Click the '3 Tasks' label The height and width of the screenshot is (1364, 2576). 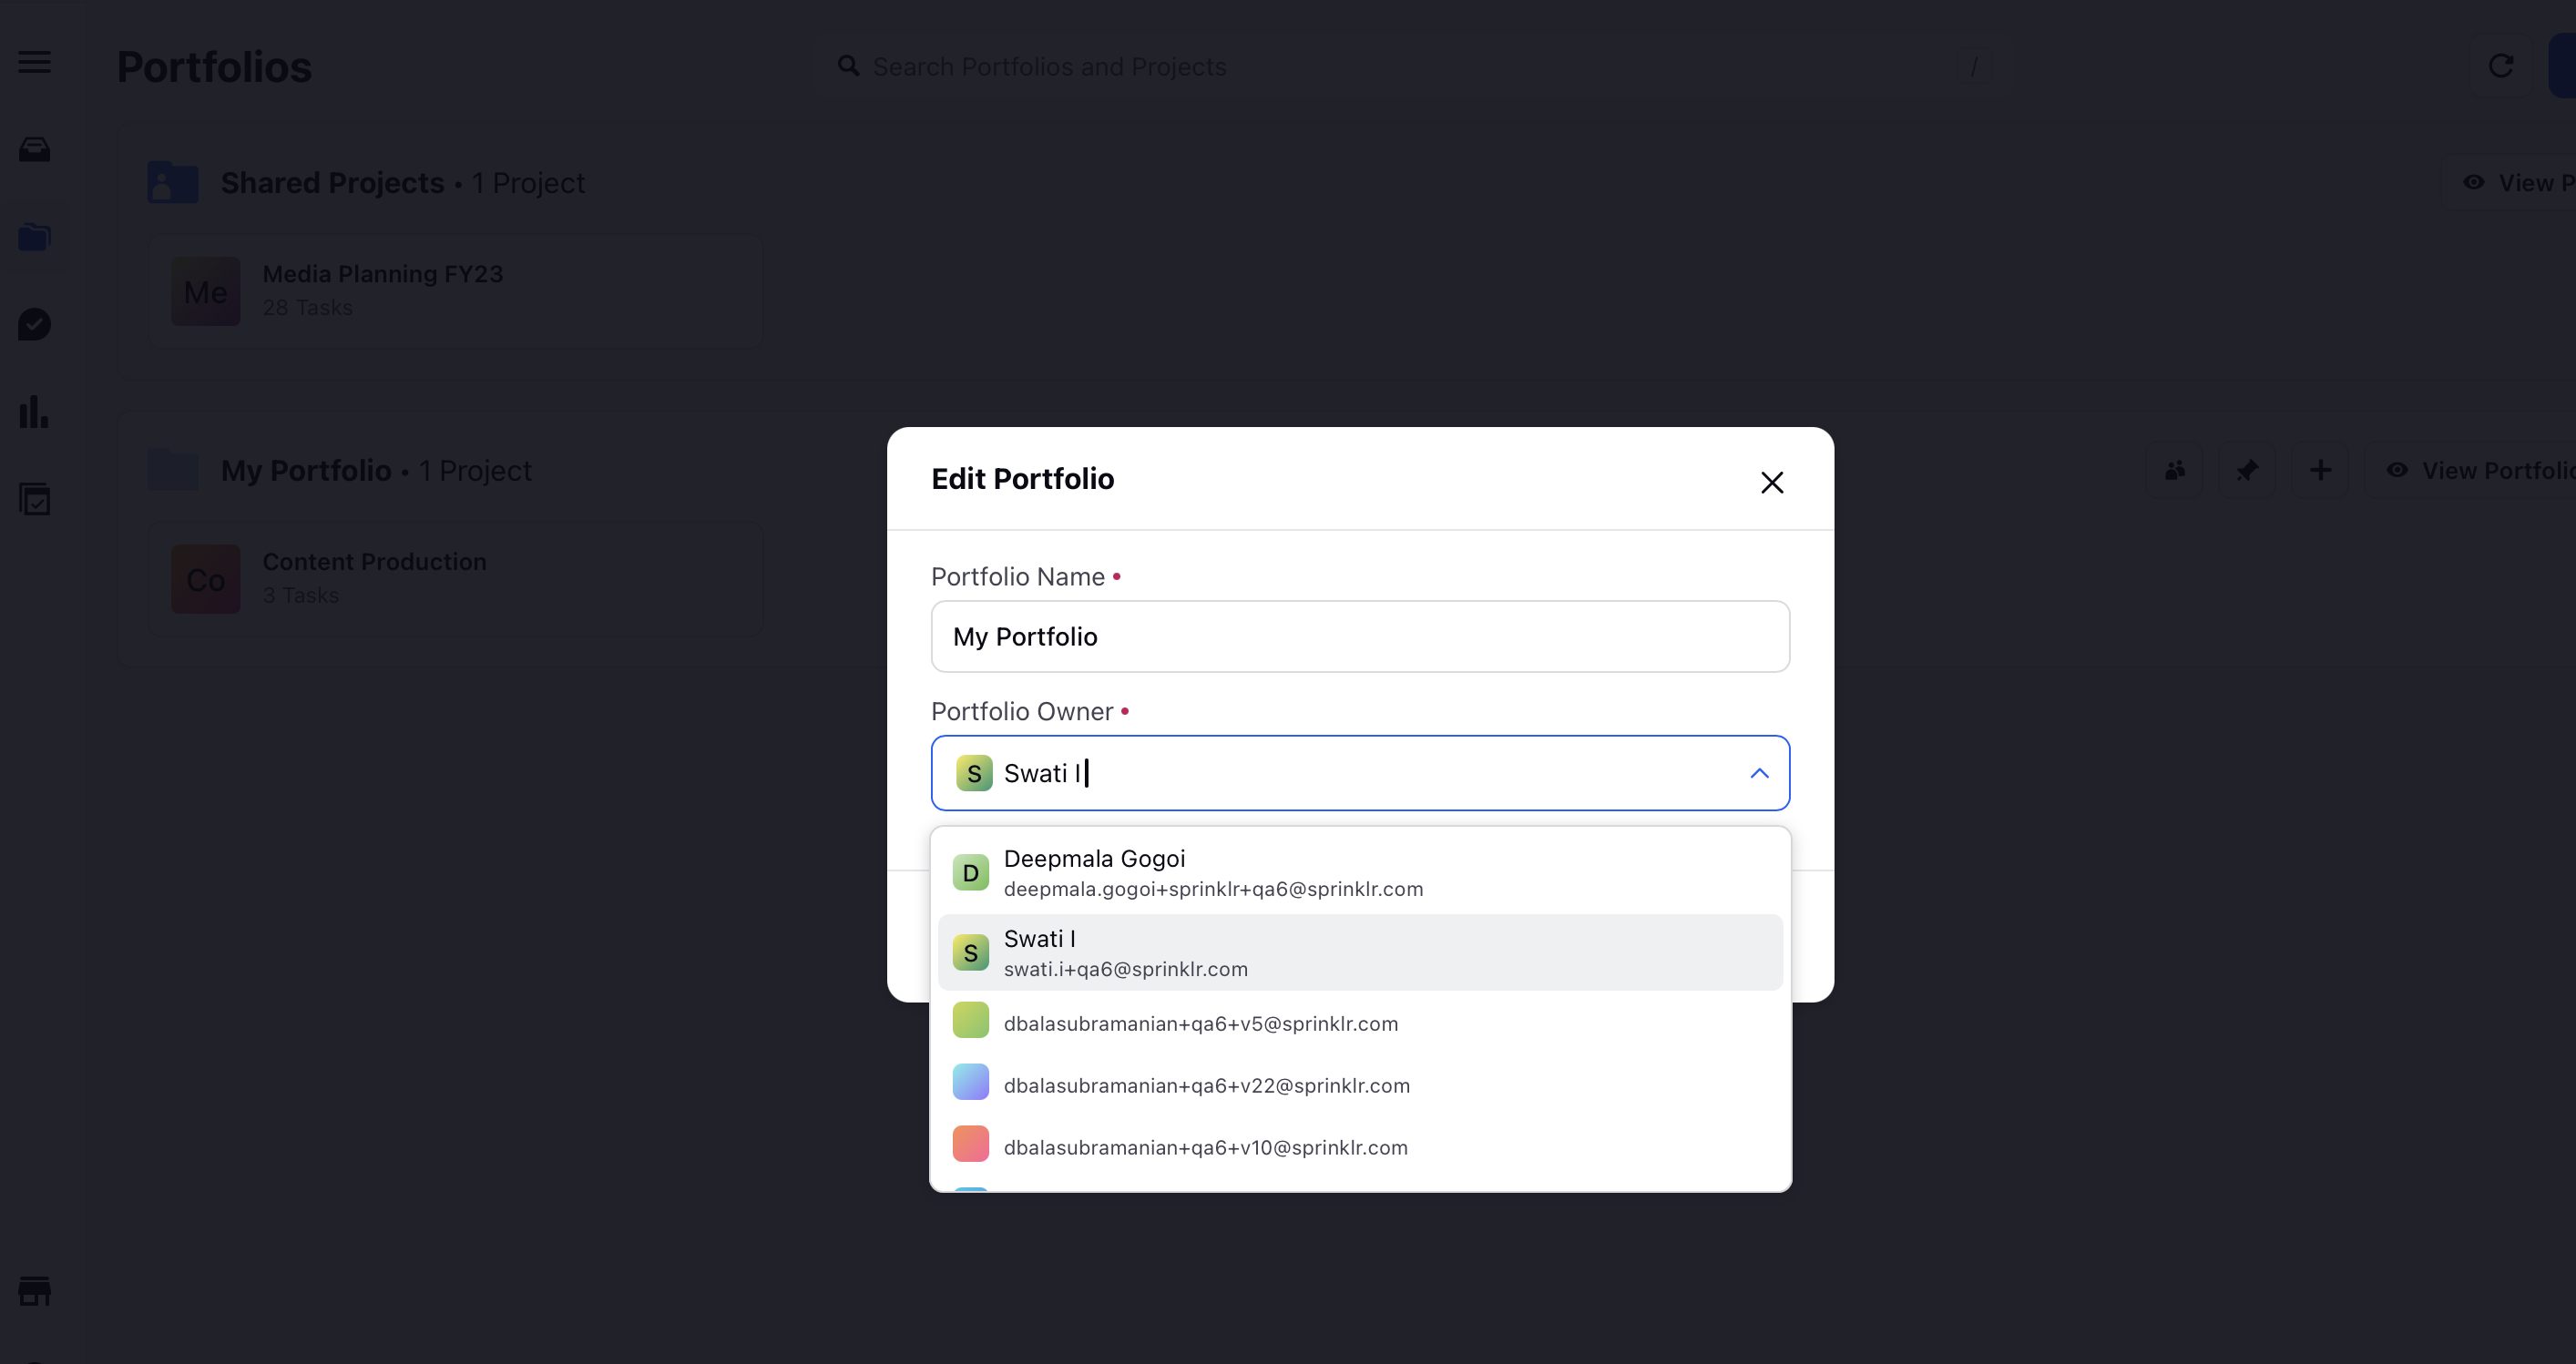coord(301,595)
